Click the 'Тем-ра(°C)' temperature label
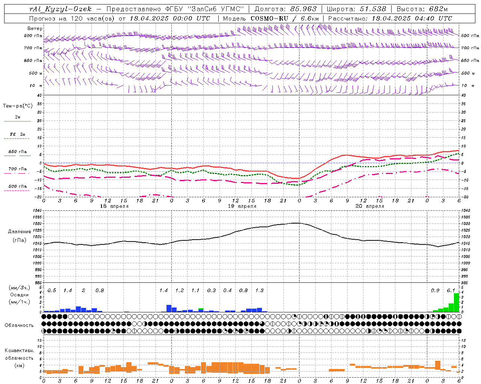Image resolution: width=481 pixels, height=384 pixels. tap(18, 106)
